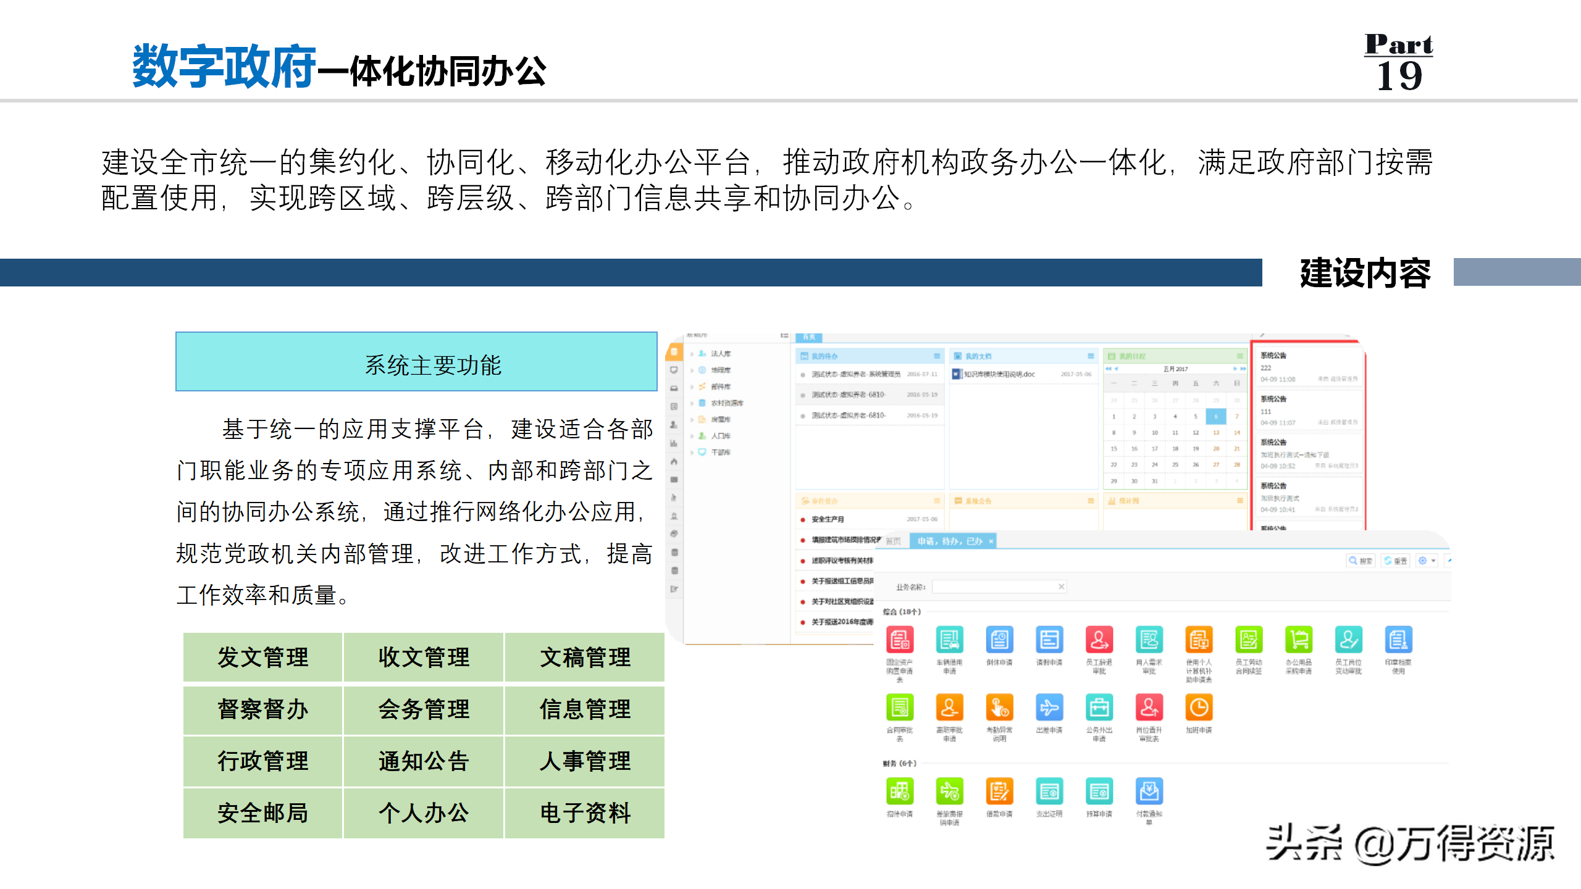Click the database icon atop the sidebar
Screen dimensions: 1581x889
pos(674,352)
